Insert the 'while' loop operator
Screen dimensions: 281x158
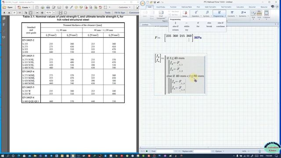[x=187, y=26]
